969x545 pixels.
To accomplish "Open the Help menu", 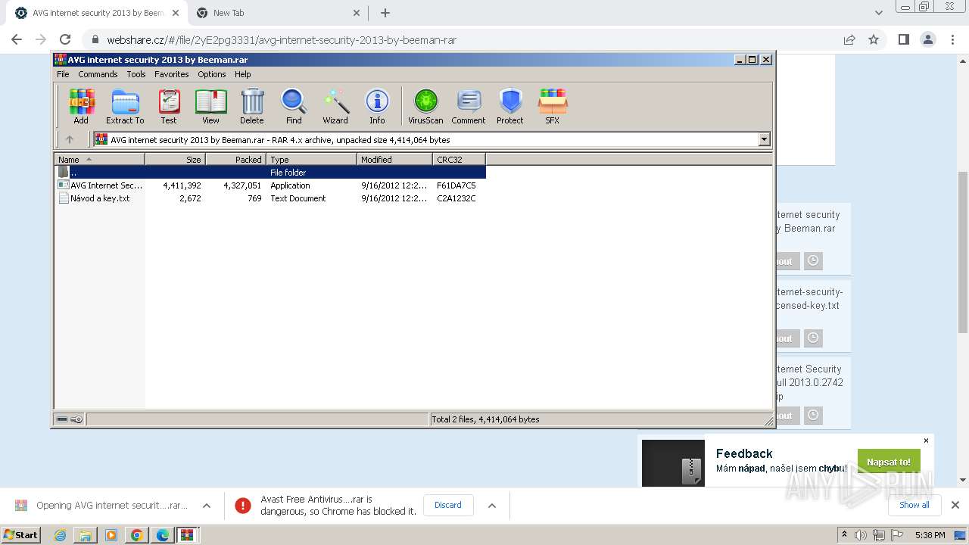I will point(242,74).
